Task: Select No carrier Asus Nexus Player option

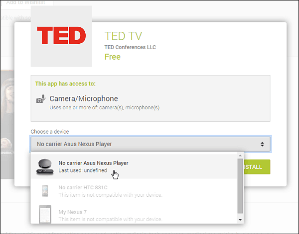Action: (x=134, y=166)
